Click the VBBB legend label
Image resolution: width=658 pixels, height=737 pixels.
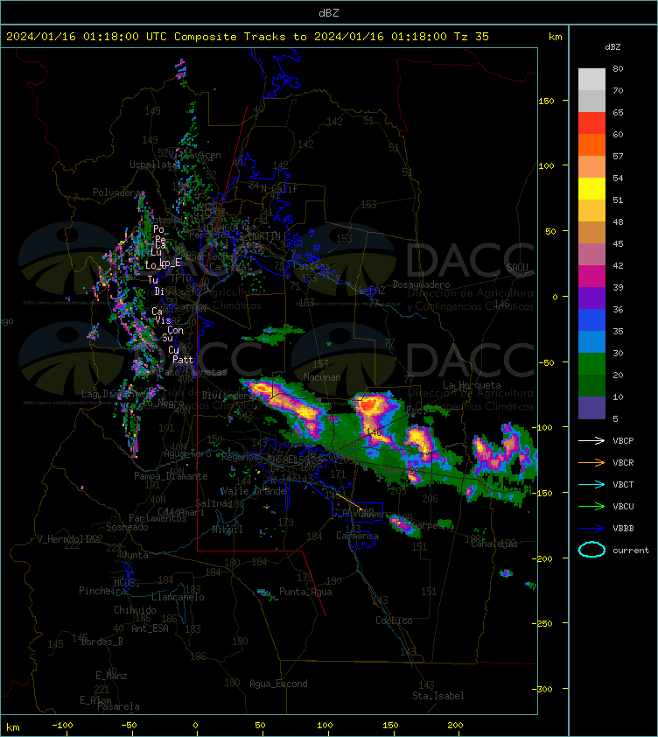(x=623, y=529)
